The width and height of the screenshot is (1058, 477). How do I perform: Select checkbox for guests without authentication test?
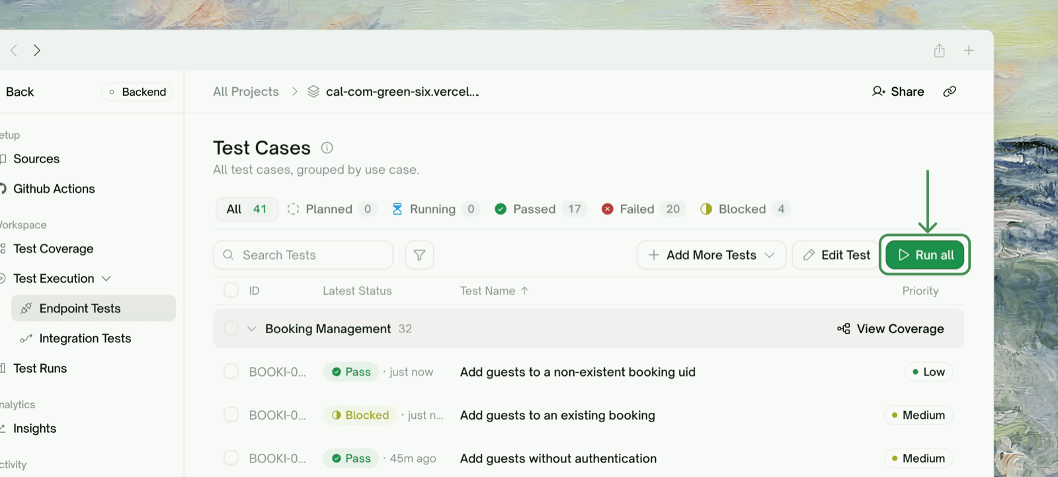pos(231,457)
